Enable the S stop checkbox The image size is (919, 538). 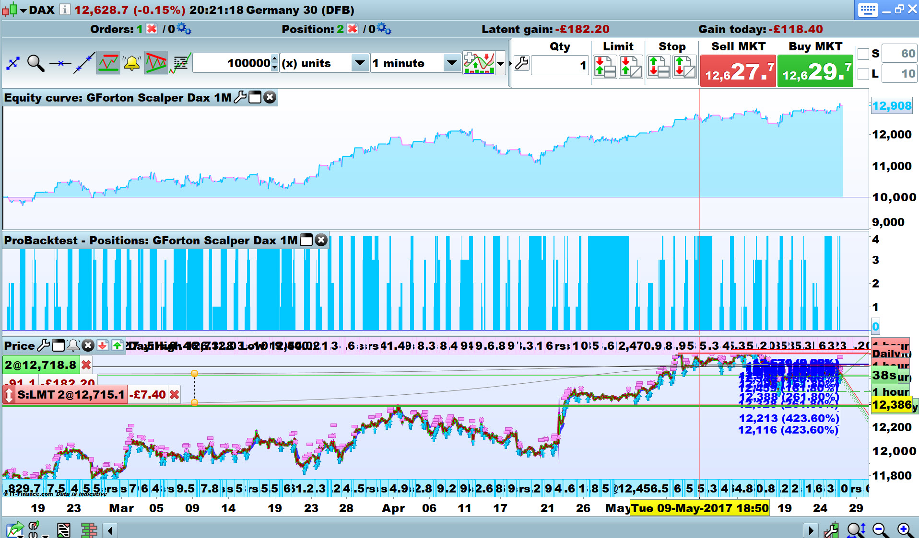click(x=863, y=54)
